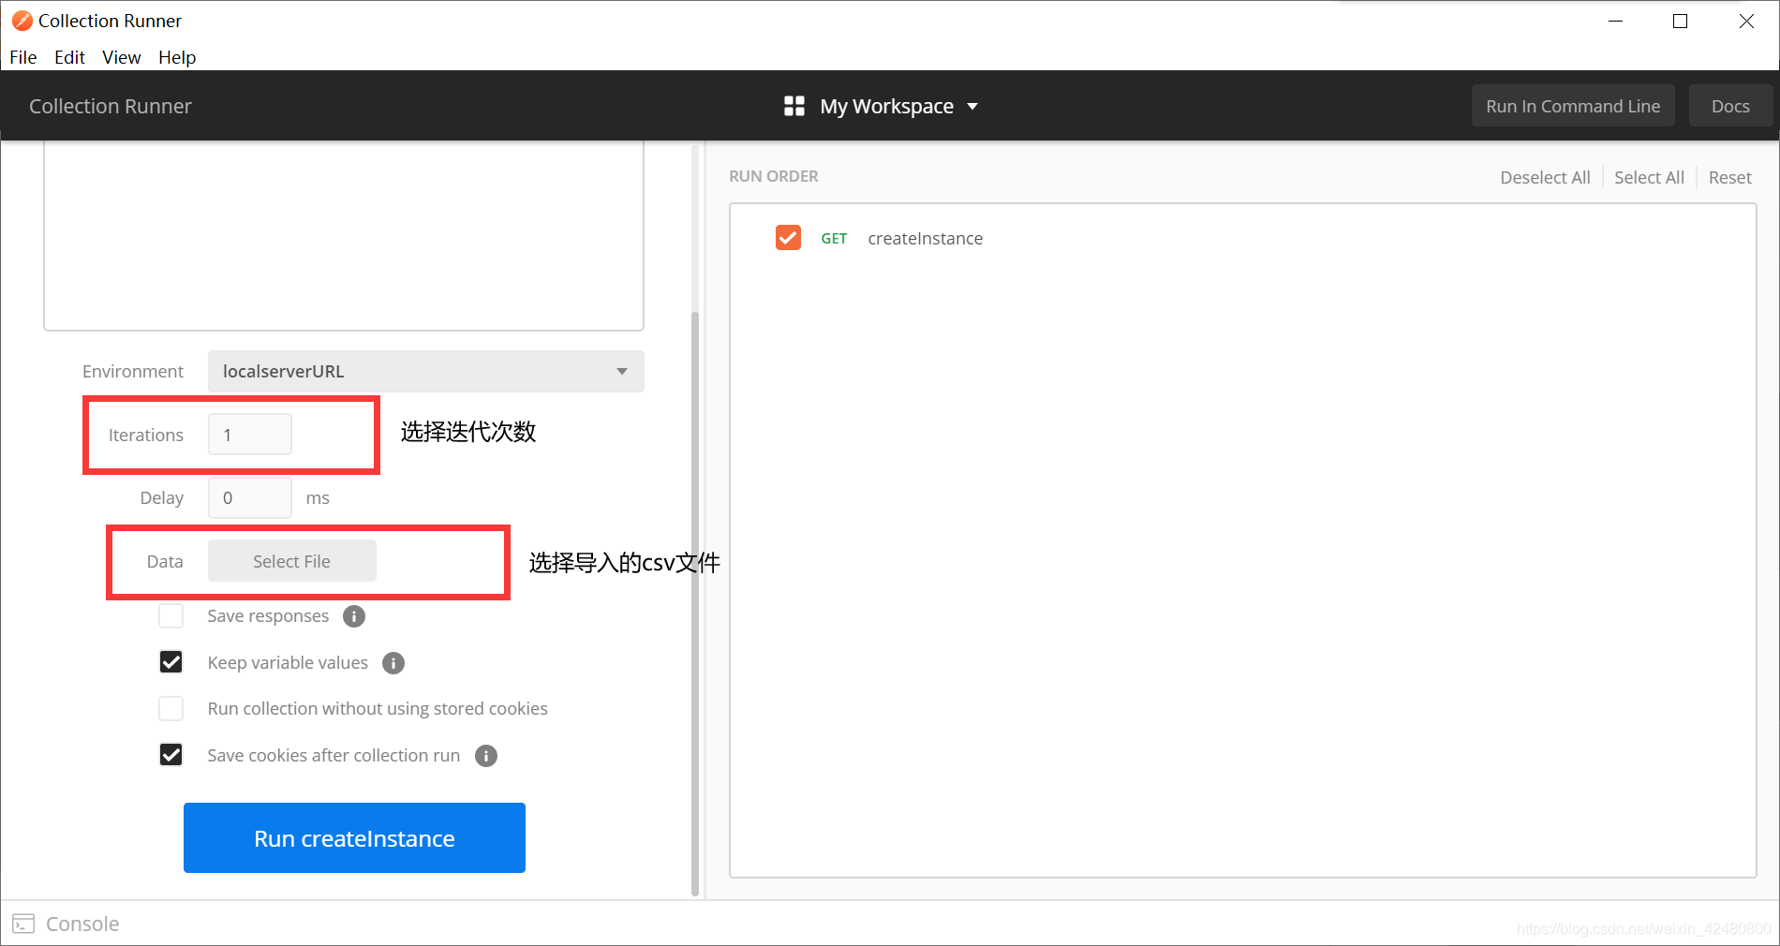Click info icon next to Save cookies after collection run
This screenshot has width=1780, height=946.
click(x=486, y=756)
